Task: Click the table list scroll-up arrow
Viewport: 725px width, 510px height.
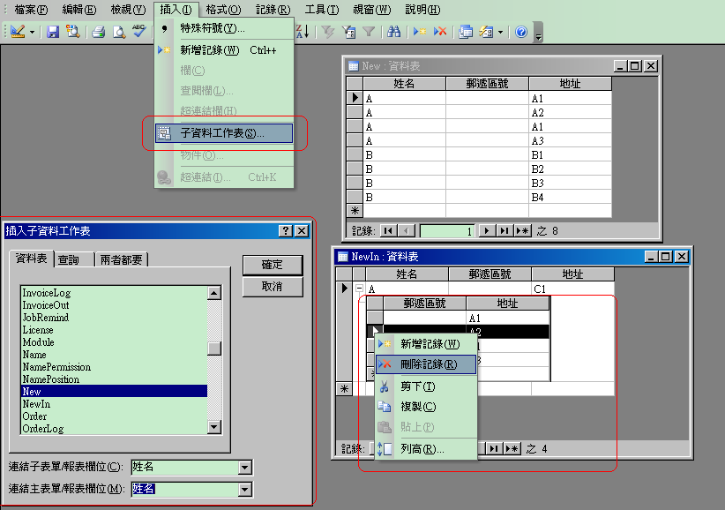Action: point(214,293)
